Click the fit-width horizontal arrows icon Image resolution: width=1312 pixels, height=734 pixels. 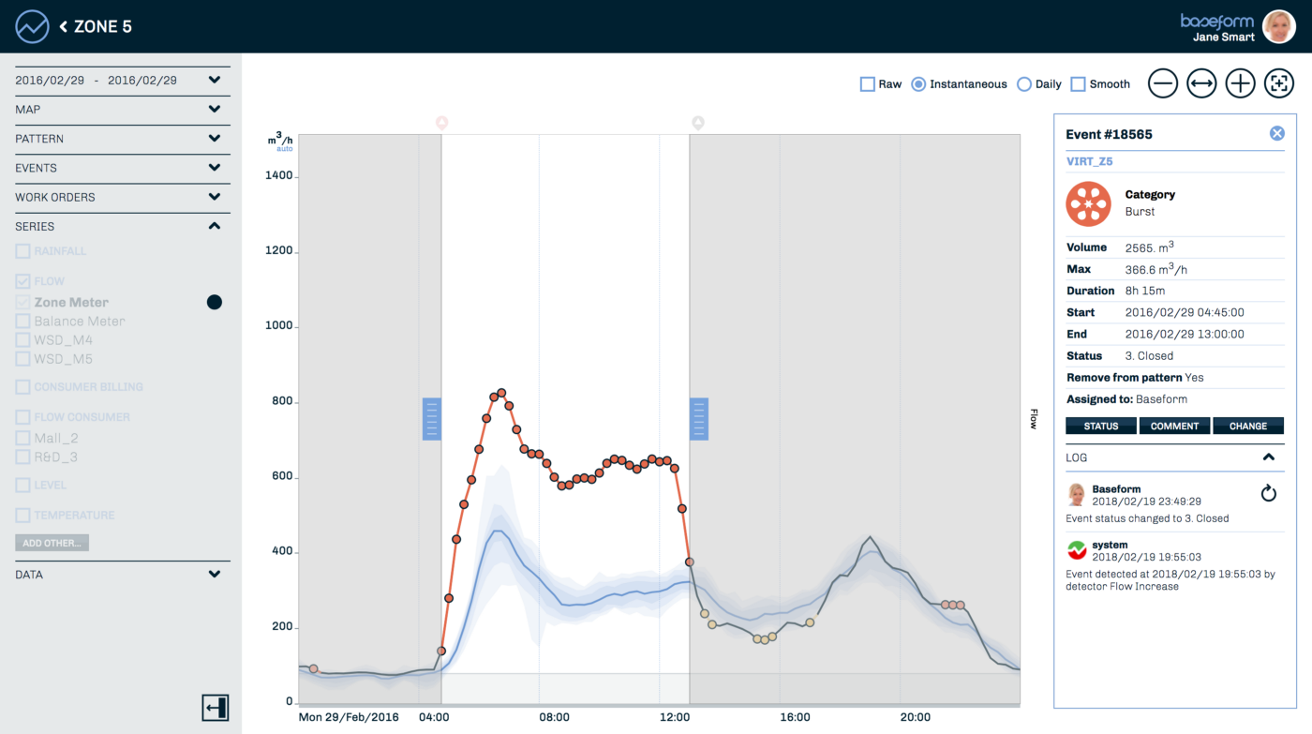(1201, 83)
